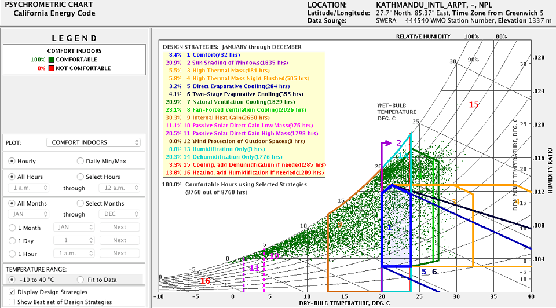This screenshot has height=308, width=556.
Task: Select the Hourly radio button
Action: pos(12,161)
